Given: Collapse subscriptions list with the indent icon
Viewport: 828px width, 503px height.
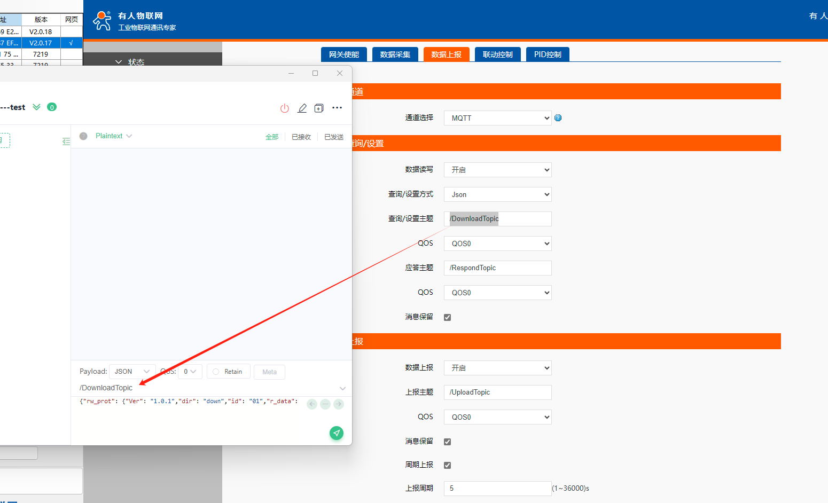Looking at the screenshot, I should 66,142.
